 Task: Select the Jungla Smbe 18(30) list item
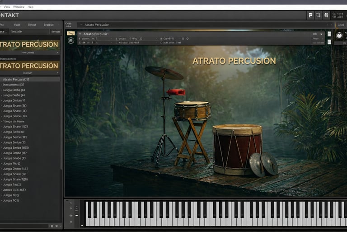coord(16,148)
